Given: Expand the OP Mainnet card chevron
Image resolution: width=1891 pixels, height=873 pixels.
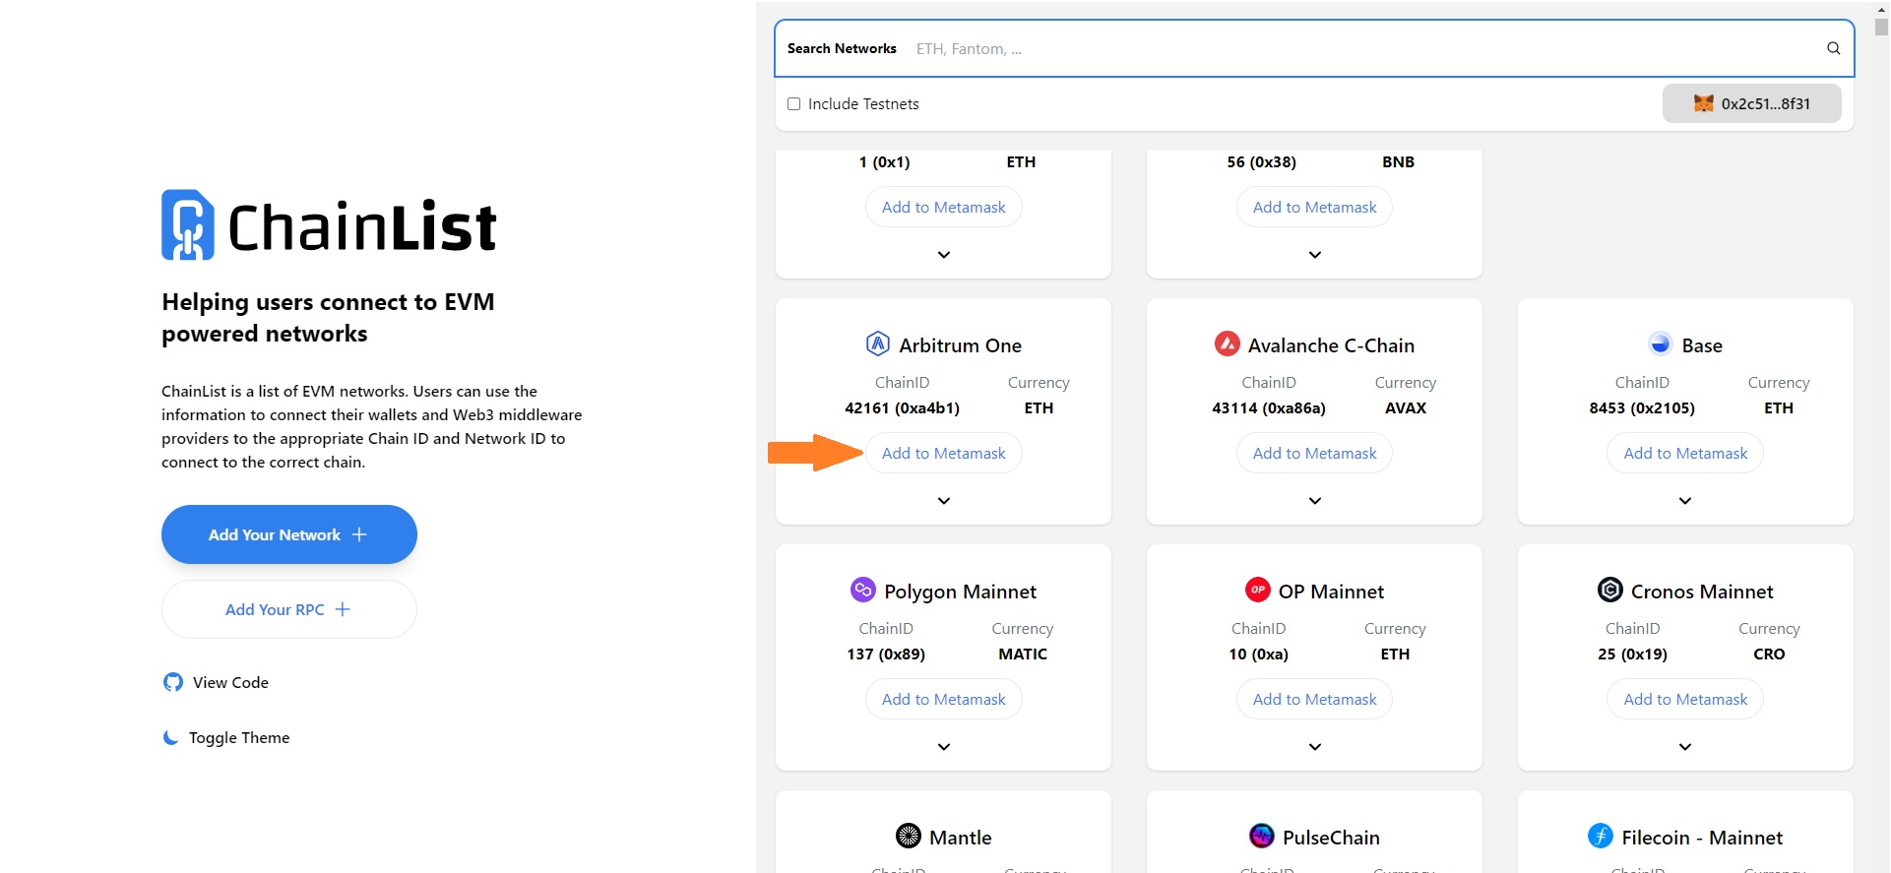Looking at the screenshot, I should (x=1315, y=747).
